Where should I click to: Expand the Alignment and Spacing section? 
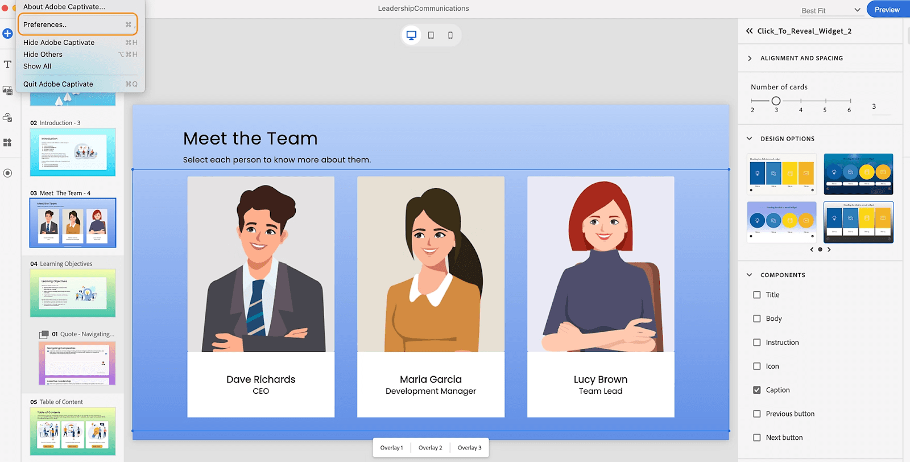click(750, 58)
